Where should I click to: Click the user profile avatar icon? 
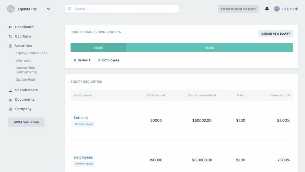tap(277, 9)
